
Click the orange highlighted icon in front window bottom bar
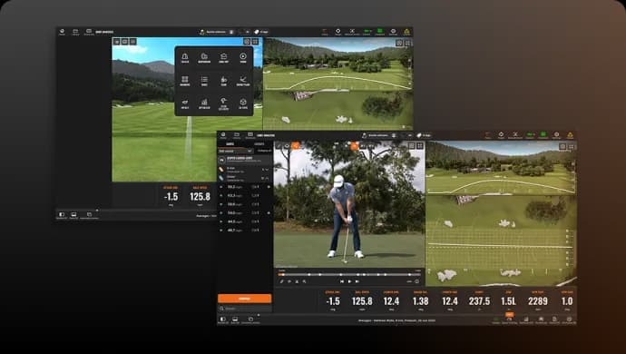point(510,315)
